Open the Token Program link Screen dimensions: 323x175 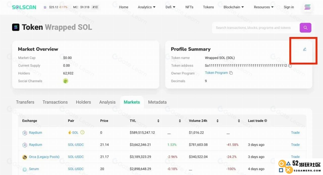(216, 73)
